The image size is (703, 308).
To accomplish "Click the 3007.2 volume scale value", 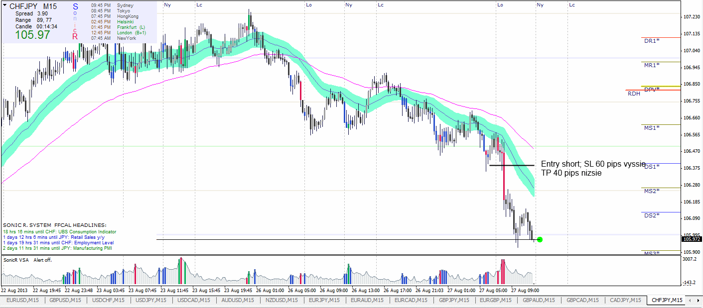I will pyautogui.click(x=690, y=259).
